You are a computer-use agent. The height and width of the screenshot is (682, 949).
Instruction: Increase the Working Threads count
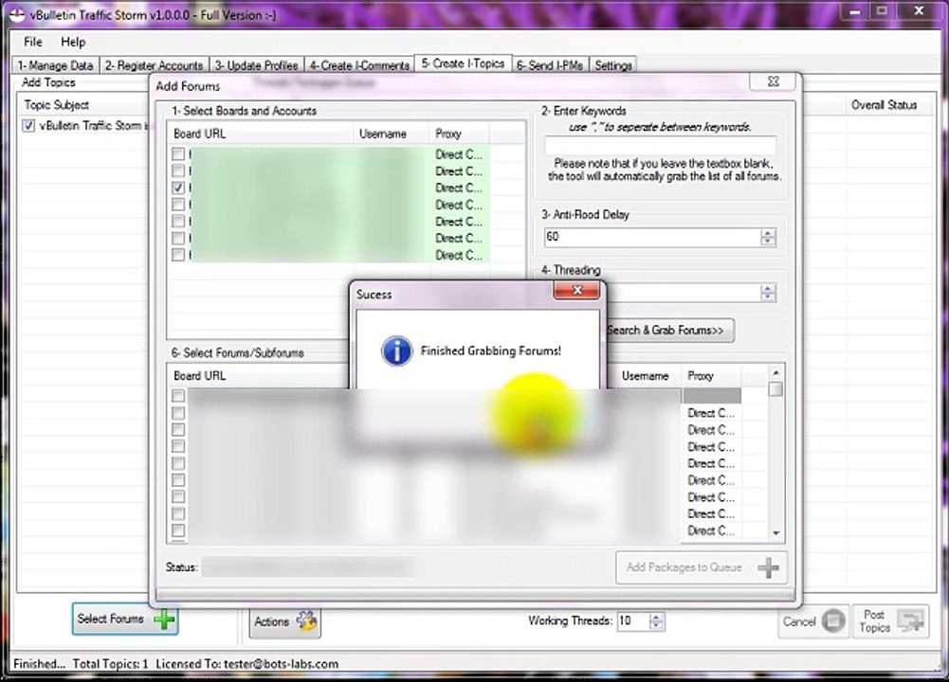click(657, 618)
